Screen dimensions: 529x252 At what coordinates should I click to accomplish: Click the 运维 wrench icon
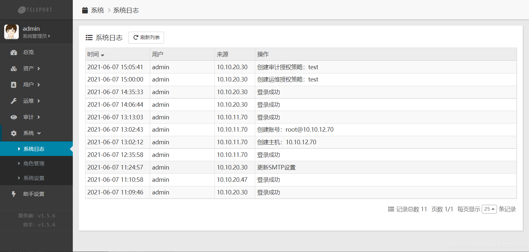point(14,101)
